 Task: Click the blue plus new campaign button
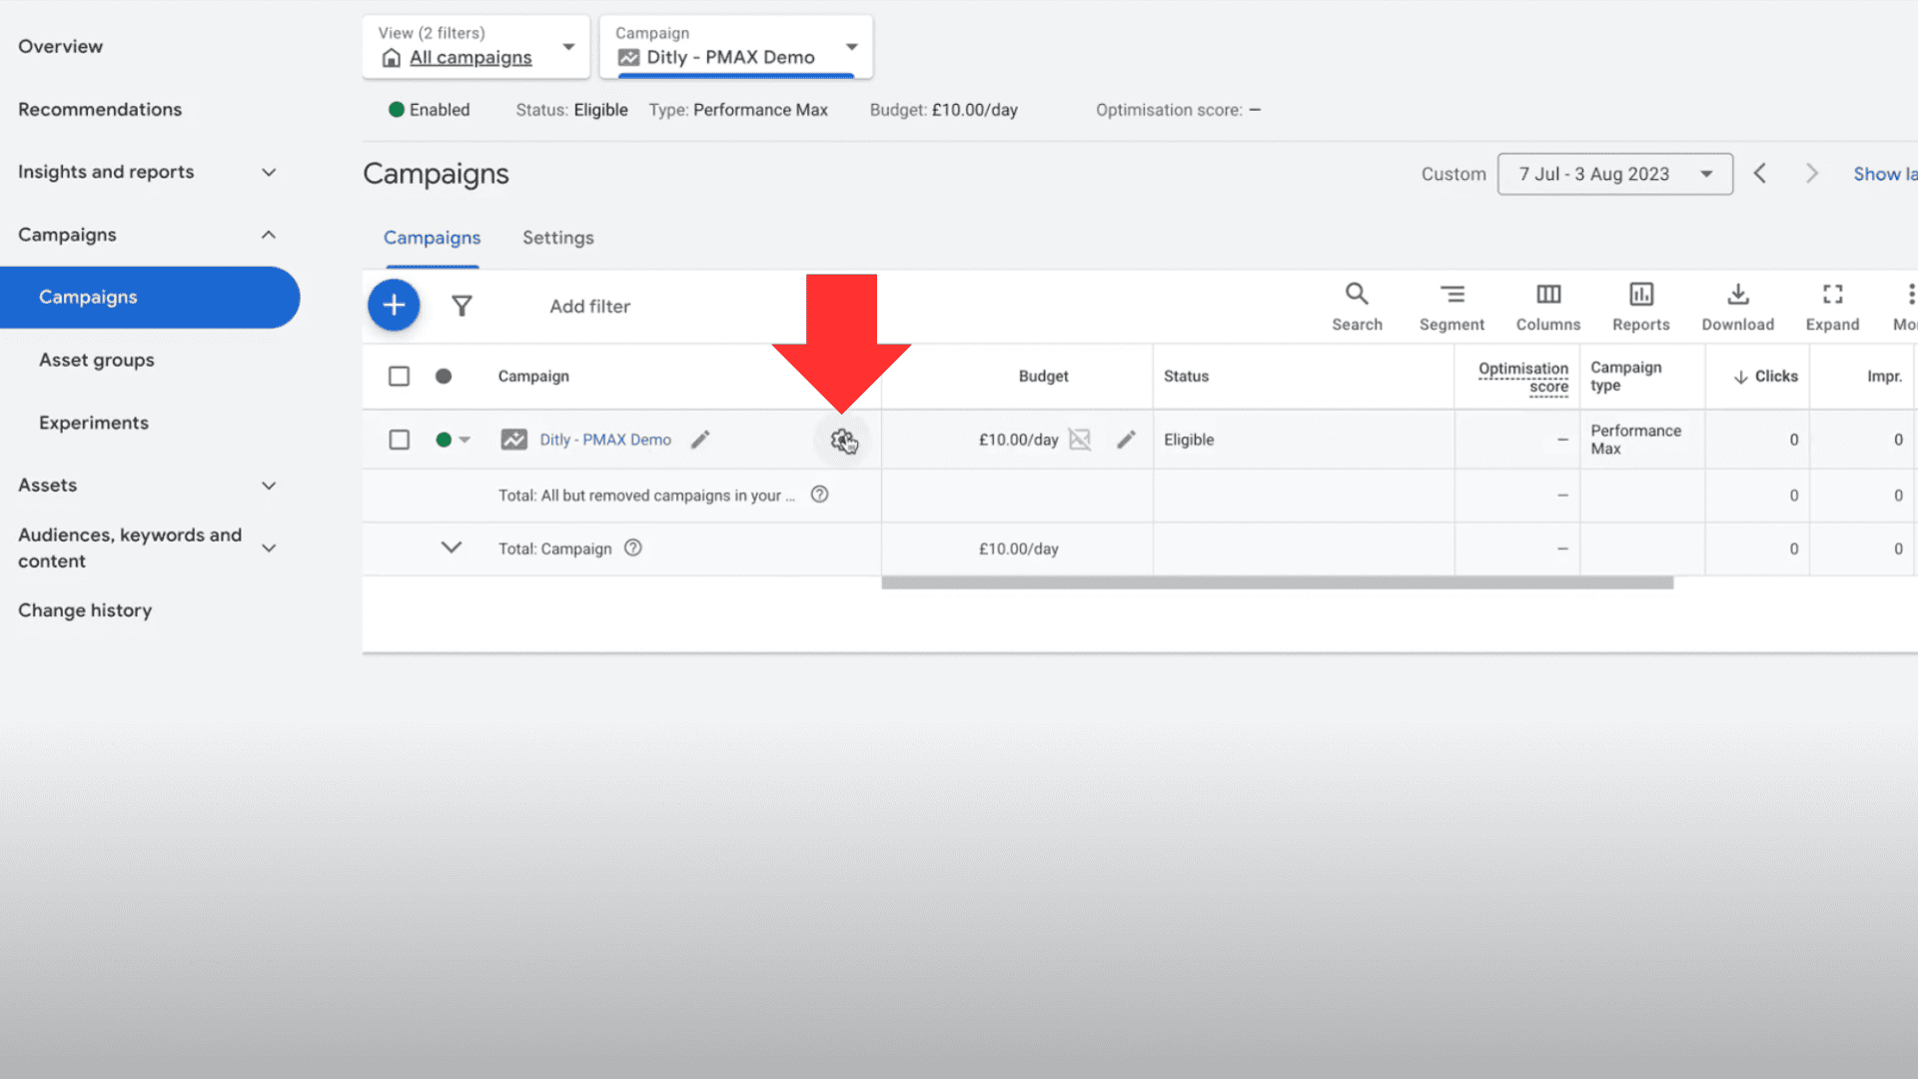tap(394, 306)
